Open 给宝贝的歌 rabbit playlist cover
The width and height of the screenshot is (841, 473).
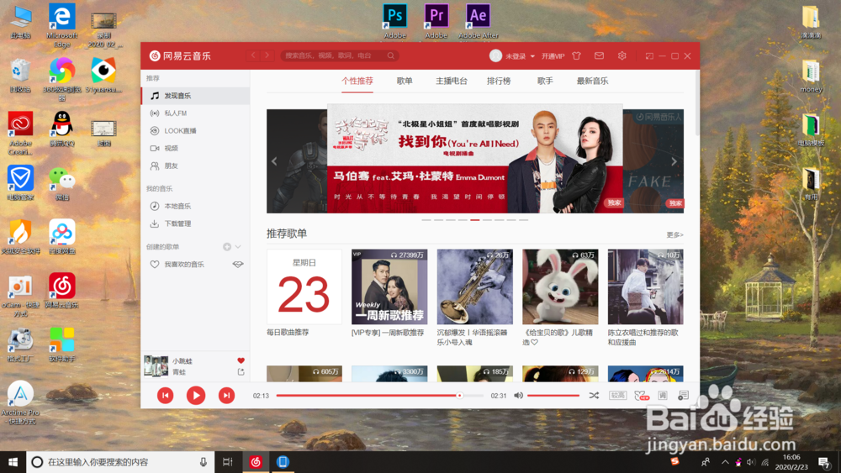pyautogui.click(x=560, y=286)
